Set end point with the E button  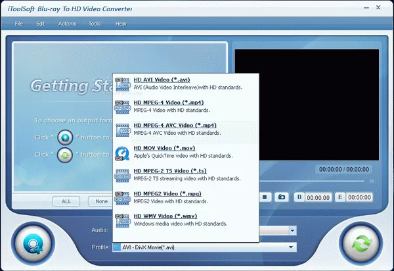tap(340, 197)
